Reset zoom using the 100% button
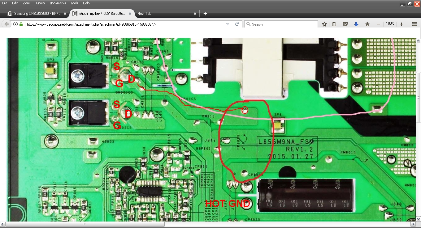This screenshot has height=228, width=421. click(390, 24)
